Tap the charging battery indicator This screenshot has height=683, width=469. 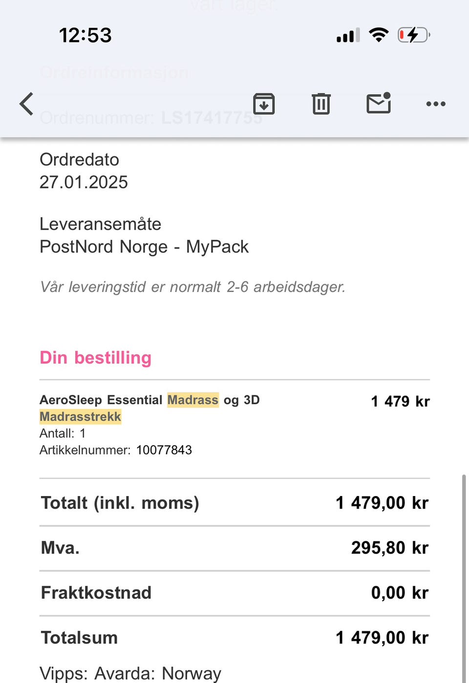414,35
